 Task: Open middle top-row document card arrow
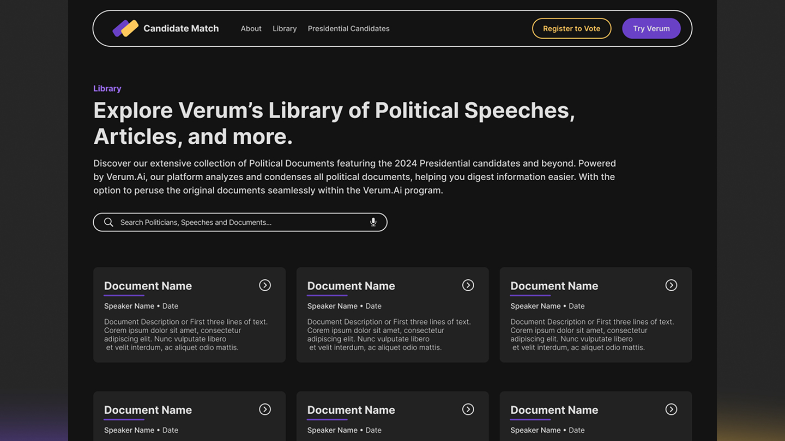click(x=468, y=285)
